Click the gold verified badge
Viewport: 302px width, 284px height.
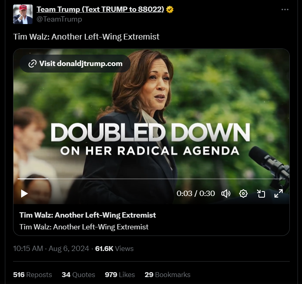pyautogui.click(x=170, y=9)
